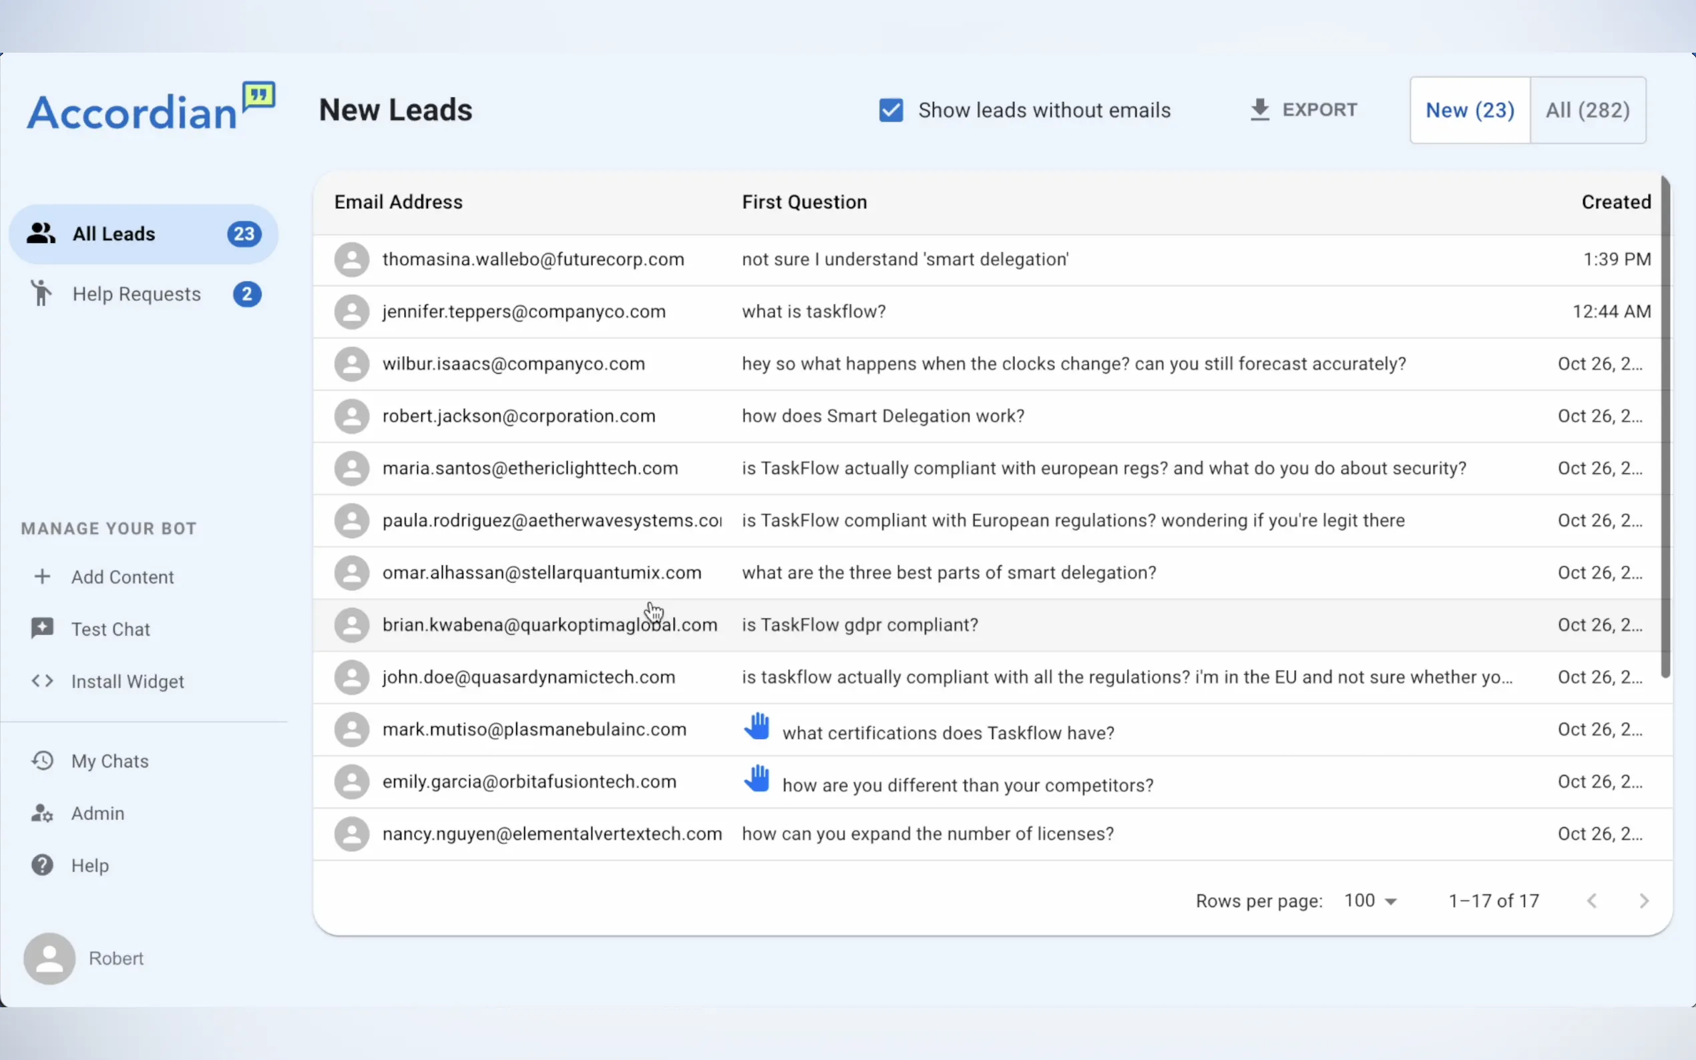Click the raised-hand icon on mark.mutiso's row
The image size is (1696, 1060).
pos(757,726)
